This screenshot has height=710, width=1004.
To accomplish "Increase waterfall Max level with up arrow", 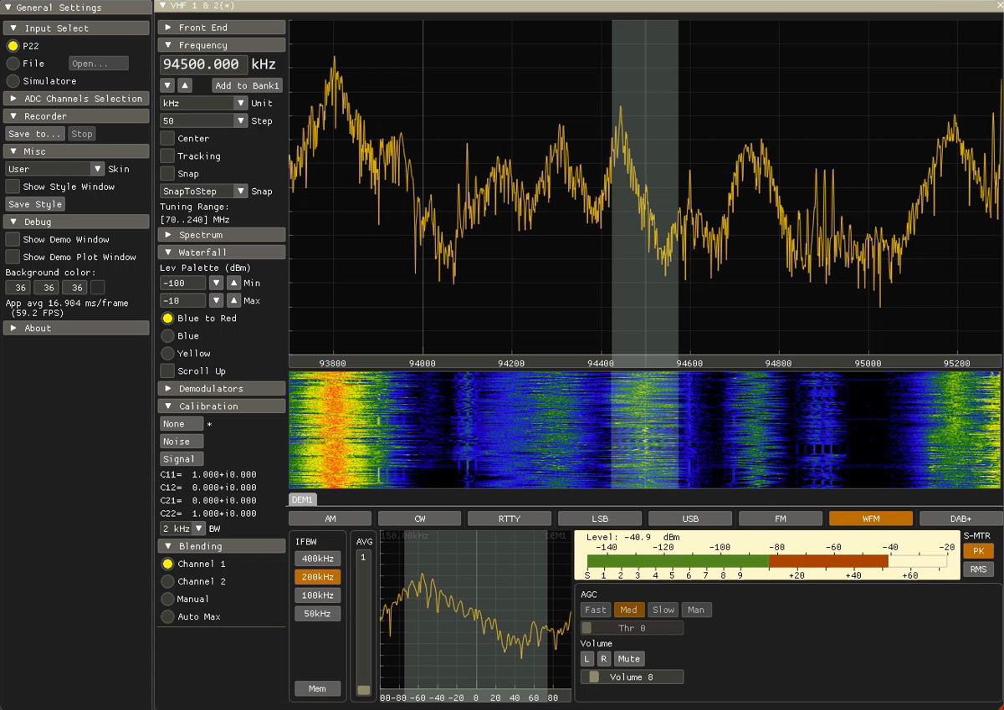I will pos(233,301).
